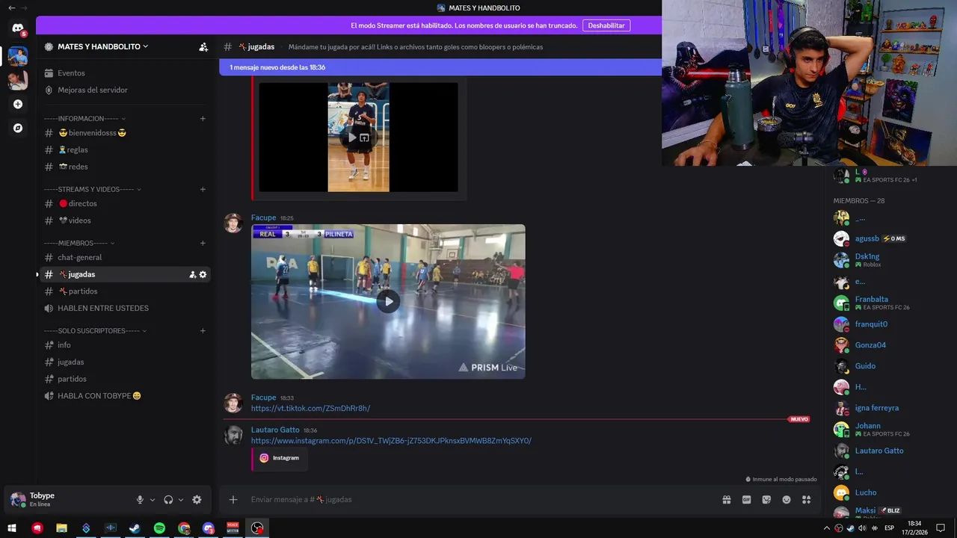Image resolution: width=957 pixels, height=538 pixels.
Task: Open the gift Nitro icon
Action: (726, 500)
